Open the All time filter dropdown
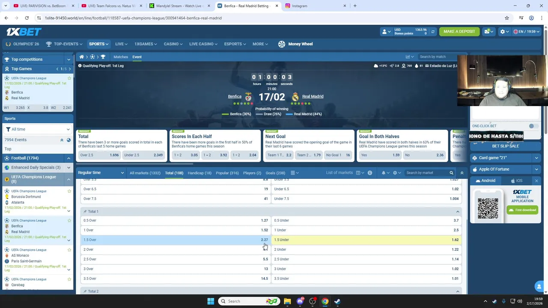Image resolution: width=548 pixels, height=308 pixels. [x=38, y=129]
